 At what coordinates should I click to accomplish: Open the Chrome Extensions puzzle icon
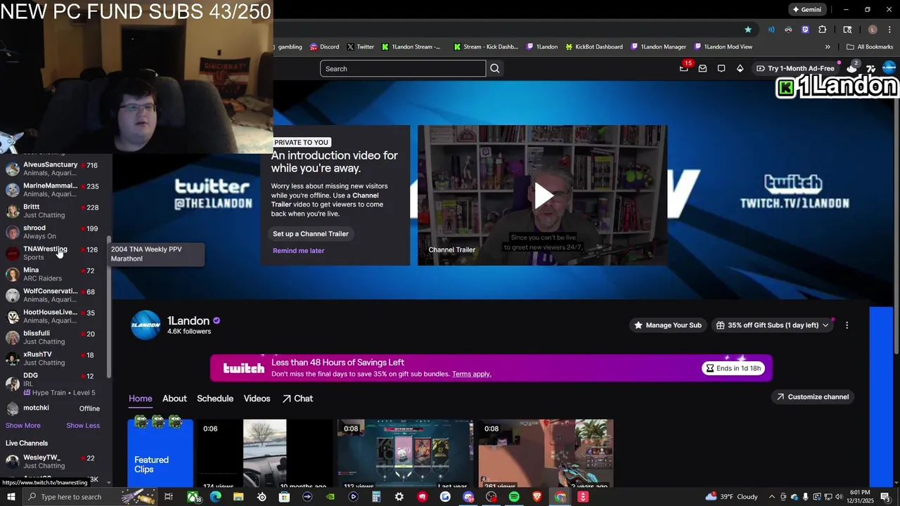click(823, 30)
